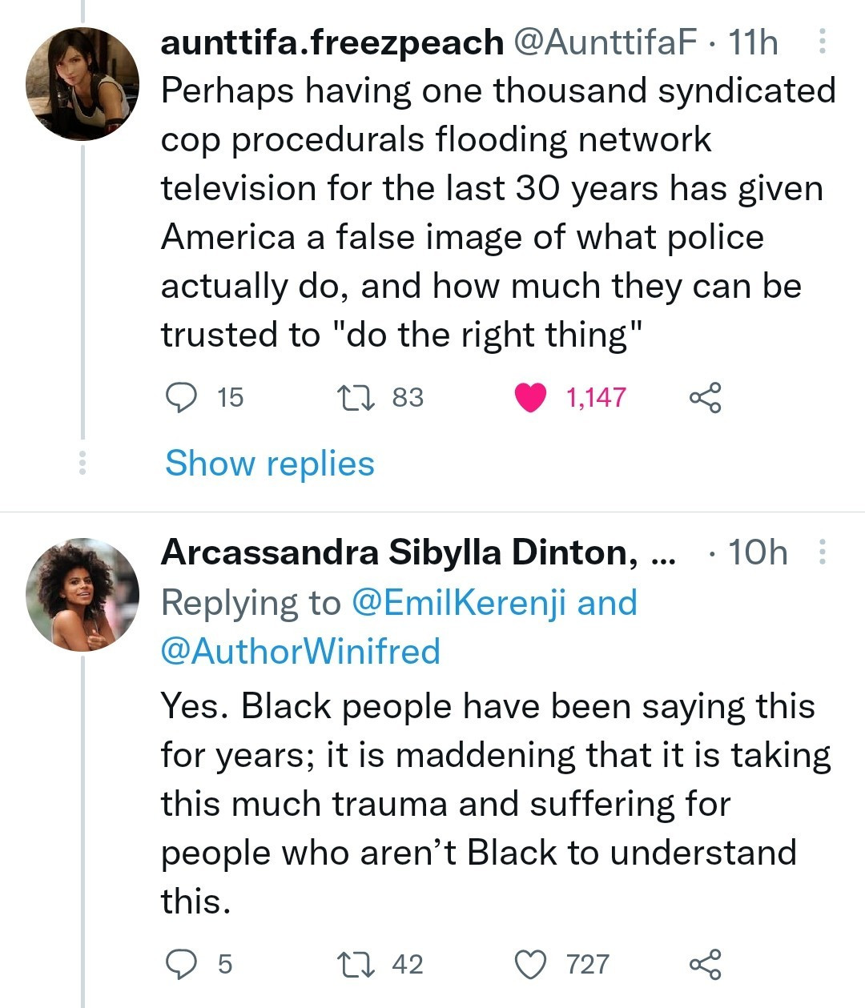
Task: Like the tweet with 727 likes
Action: tap(530, 963)
